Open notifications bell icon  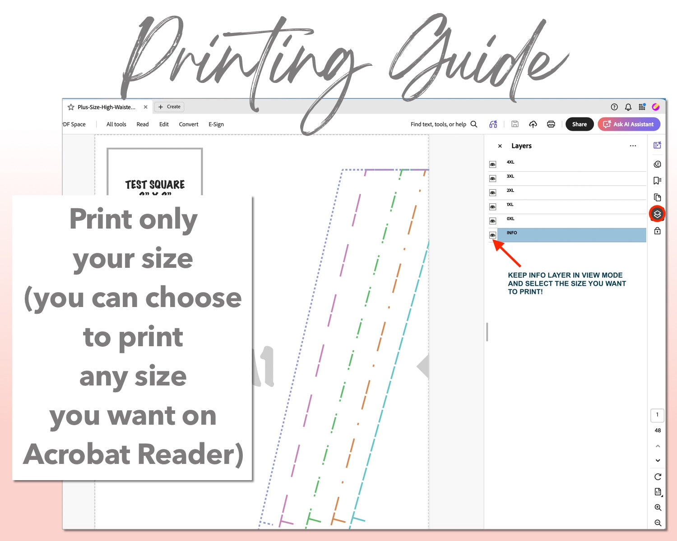coord(628,107)
